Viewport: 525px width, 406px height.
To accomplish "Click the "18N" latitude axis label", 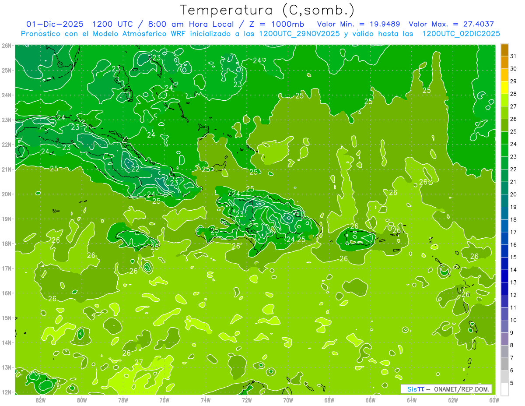I will pyautogui.click(x=6, y=244).
